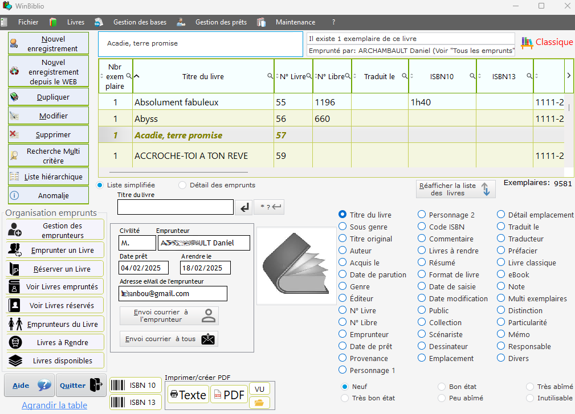Choose the eBook radio option
The height and width of the screenshot is (414, 575).
point(501,275)
